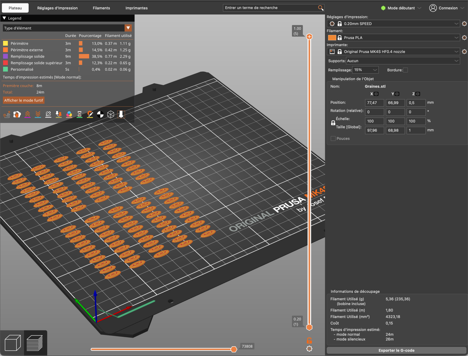Add color change with plus on top slider thumb

coord(309,37)
